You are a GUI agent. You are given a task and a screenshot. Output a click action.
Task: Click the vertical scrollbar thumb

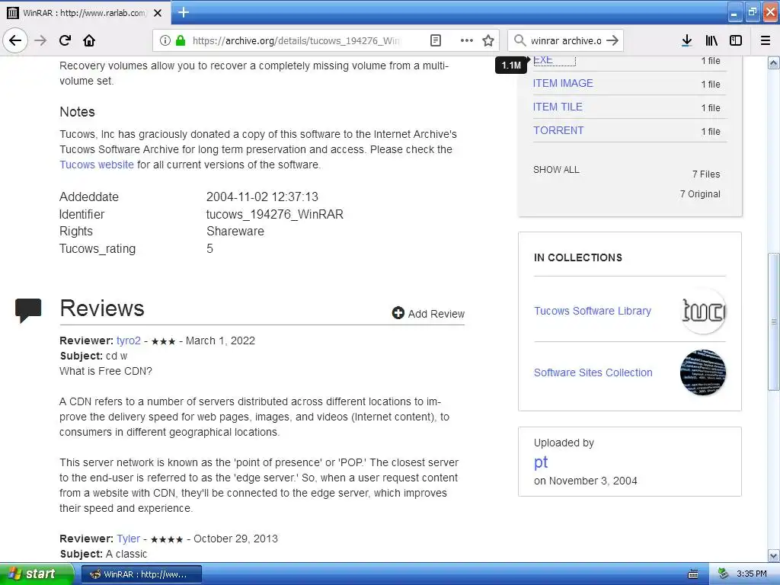pyautogui.click(x=774, y=322)
